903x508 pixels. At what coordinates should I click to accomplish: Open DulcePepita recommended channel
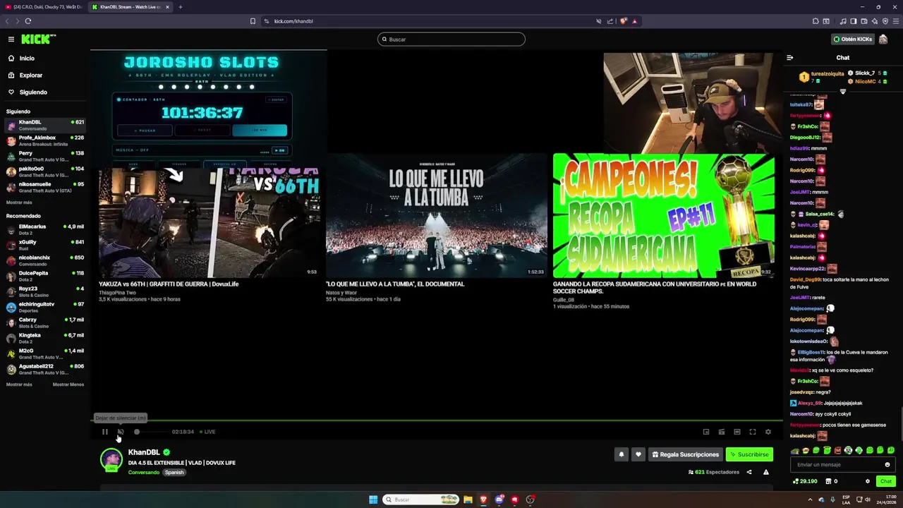45,276
